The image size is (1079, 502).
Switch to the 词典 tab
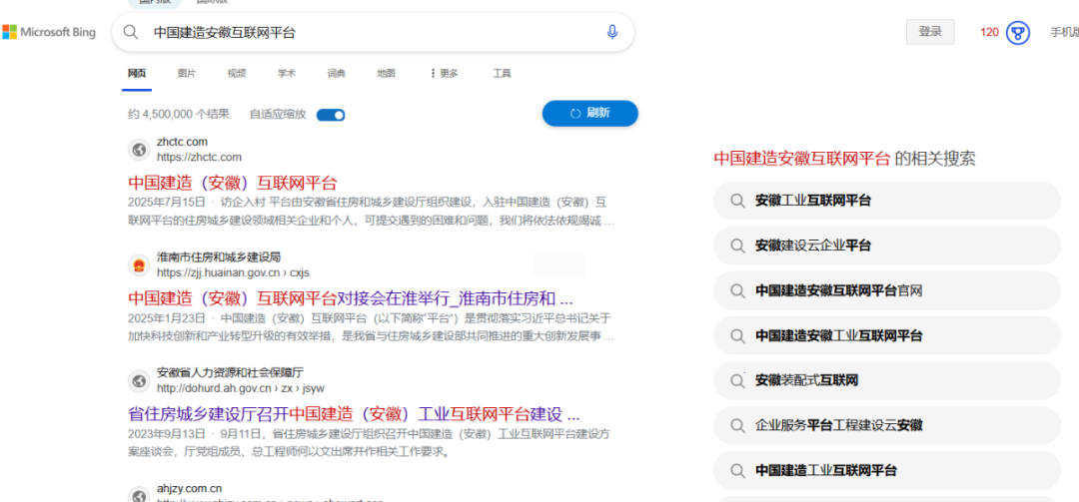pos(337,74)
